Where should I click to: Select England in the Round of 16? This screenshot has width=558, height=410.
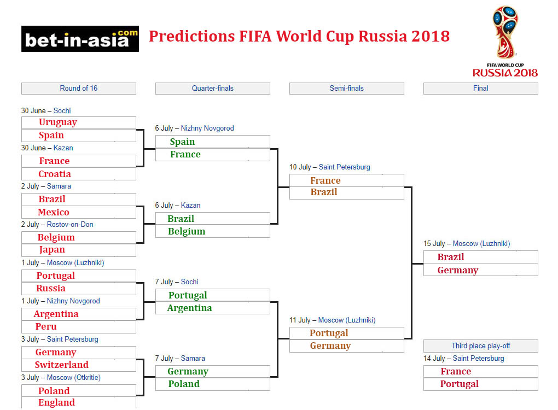[x=56, y=402]
